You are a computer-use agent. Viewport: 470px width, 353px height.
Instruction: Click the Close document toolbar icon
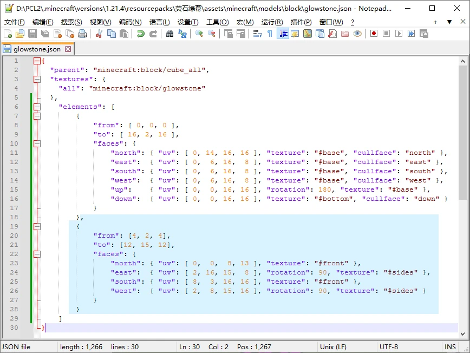click(x=57, y=34)
